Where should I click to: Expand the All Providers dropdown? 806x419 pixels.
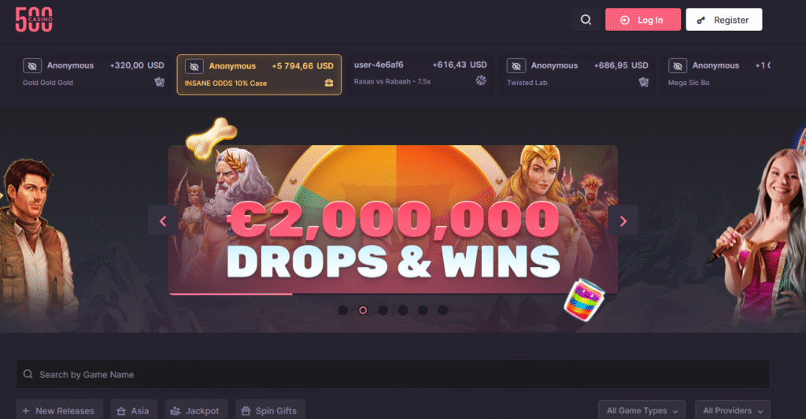click(x=733, y=410)
